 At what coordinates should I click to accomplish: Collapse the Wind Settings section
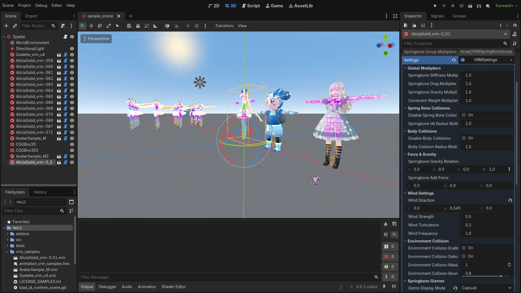point(405,193)
